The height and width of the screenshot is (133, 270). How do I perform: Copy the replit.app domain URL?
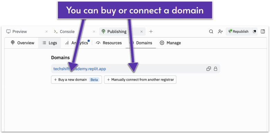point(208,69)
